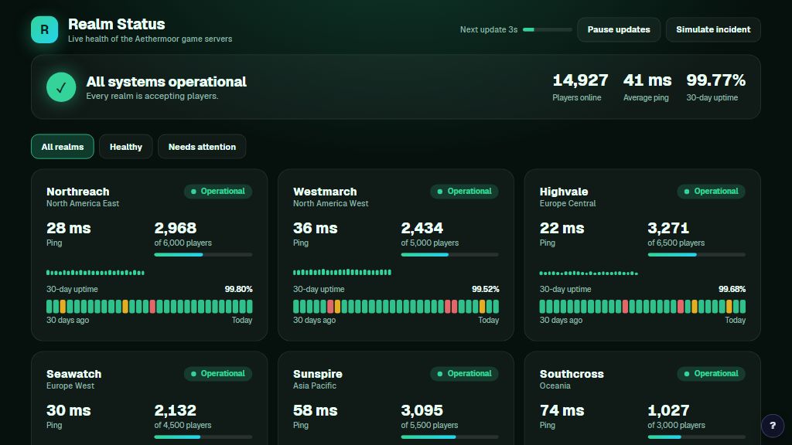792x445 pixels.
Task: Click North America West region label
Action: click(x=331, y=203)
